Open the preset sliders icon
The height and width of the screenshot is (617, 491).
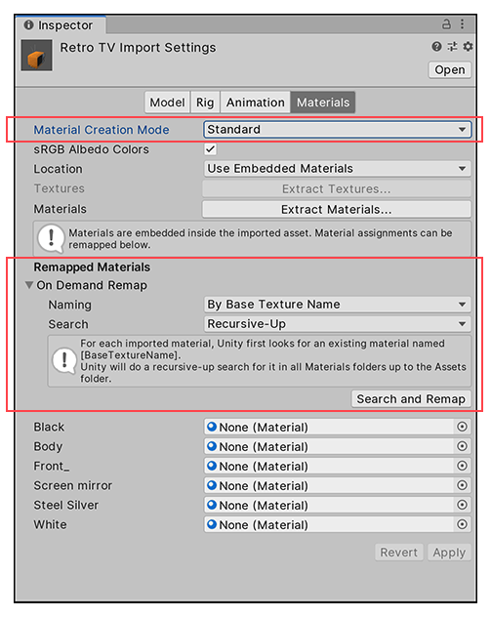click(452, 47)
